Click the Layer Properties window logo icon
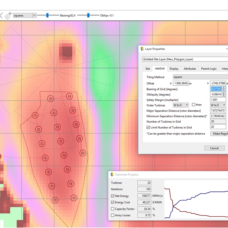 click(142, 49)
